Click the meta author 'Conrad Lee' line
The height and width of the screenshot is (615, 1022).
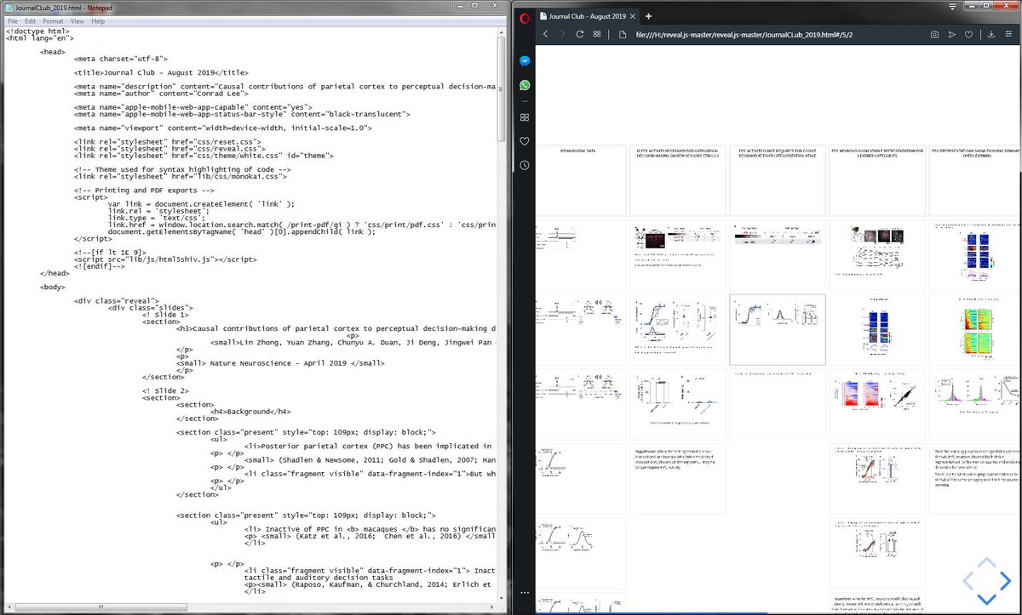[162, 93]
